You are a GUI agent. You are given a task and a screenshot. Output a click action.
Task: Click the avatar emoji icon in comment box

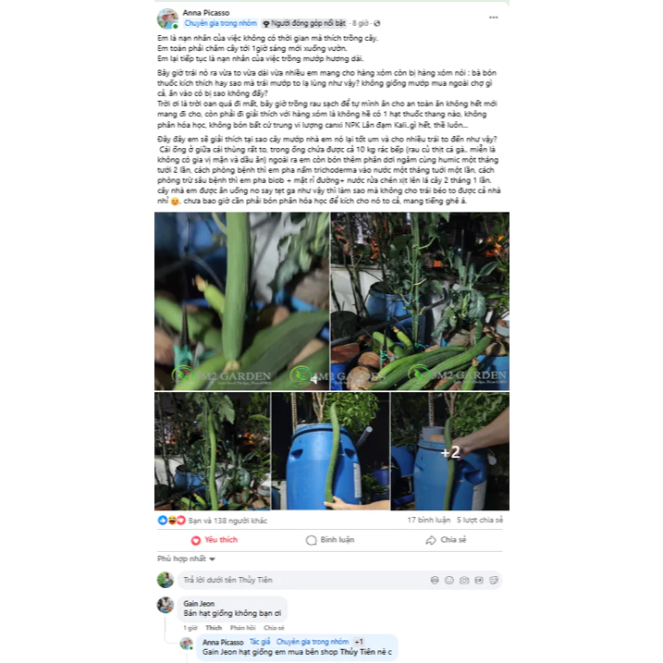(435, 580)
